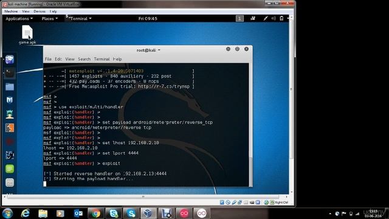Click 'set lhost 192.168.2.10' line
389x219 pixels.
(x=131, y=143)
